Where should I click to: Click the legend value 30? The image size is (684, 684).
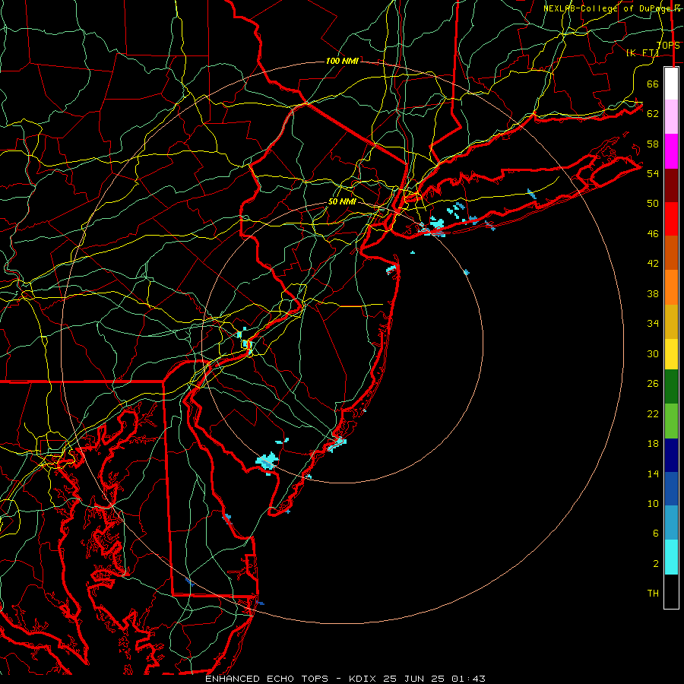[653, 353]
